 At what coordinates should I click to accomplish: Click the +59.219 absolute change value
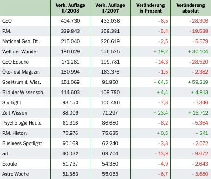point(198,82)
